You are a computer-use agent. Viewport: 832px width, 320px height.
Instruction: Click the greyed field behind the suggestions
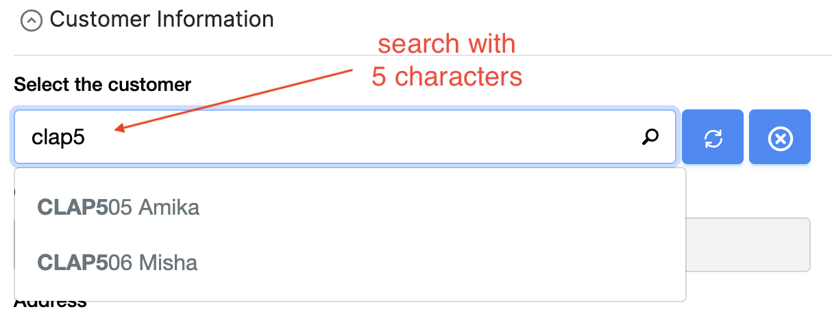(x=748, y=244)
